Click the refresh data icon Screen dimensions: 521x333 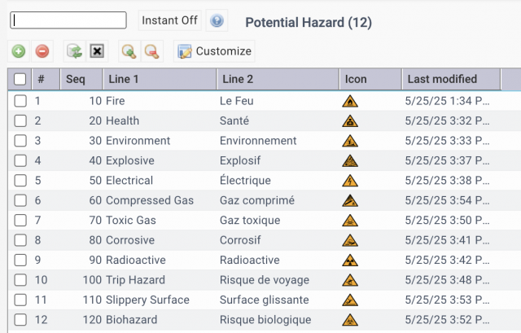coord(74,51)
